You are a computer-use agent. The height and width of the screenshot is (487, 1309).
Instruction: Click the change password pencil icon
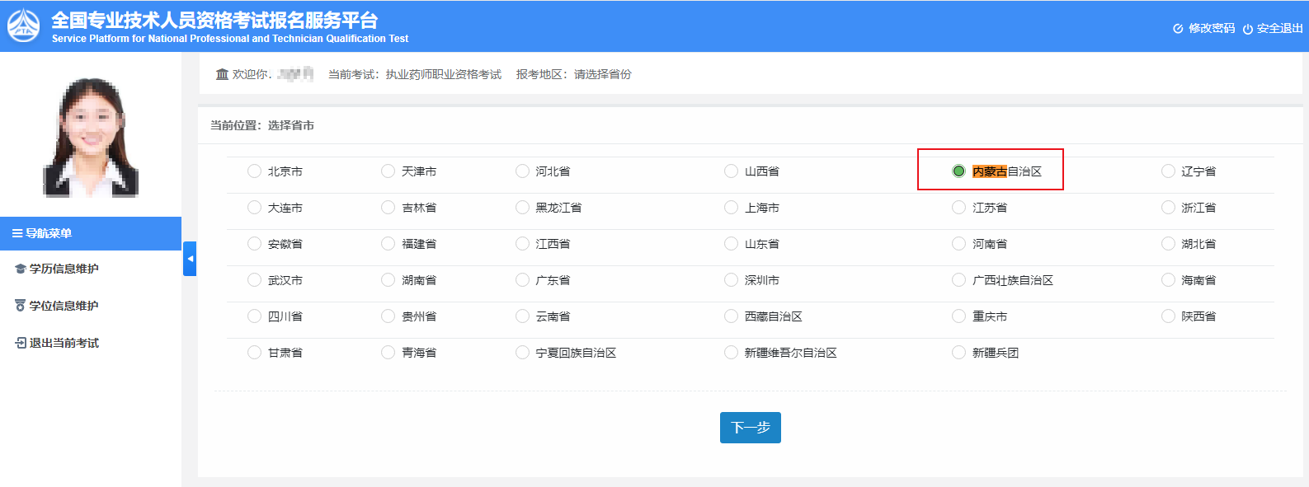coord(1178,29)
